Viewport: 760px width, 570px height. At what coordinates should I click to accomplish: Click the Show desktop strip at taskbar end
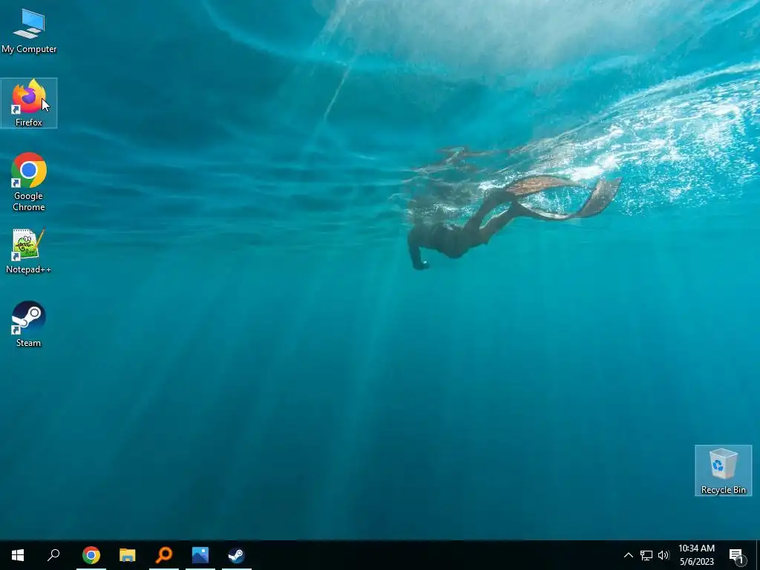(x=758, y=555)
